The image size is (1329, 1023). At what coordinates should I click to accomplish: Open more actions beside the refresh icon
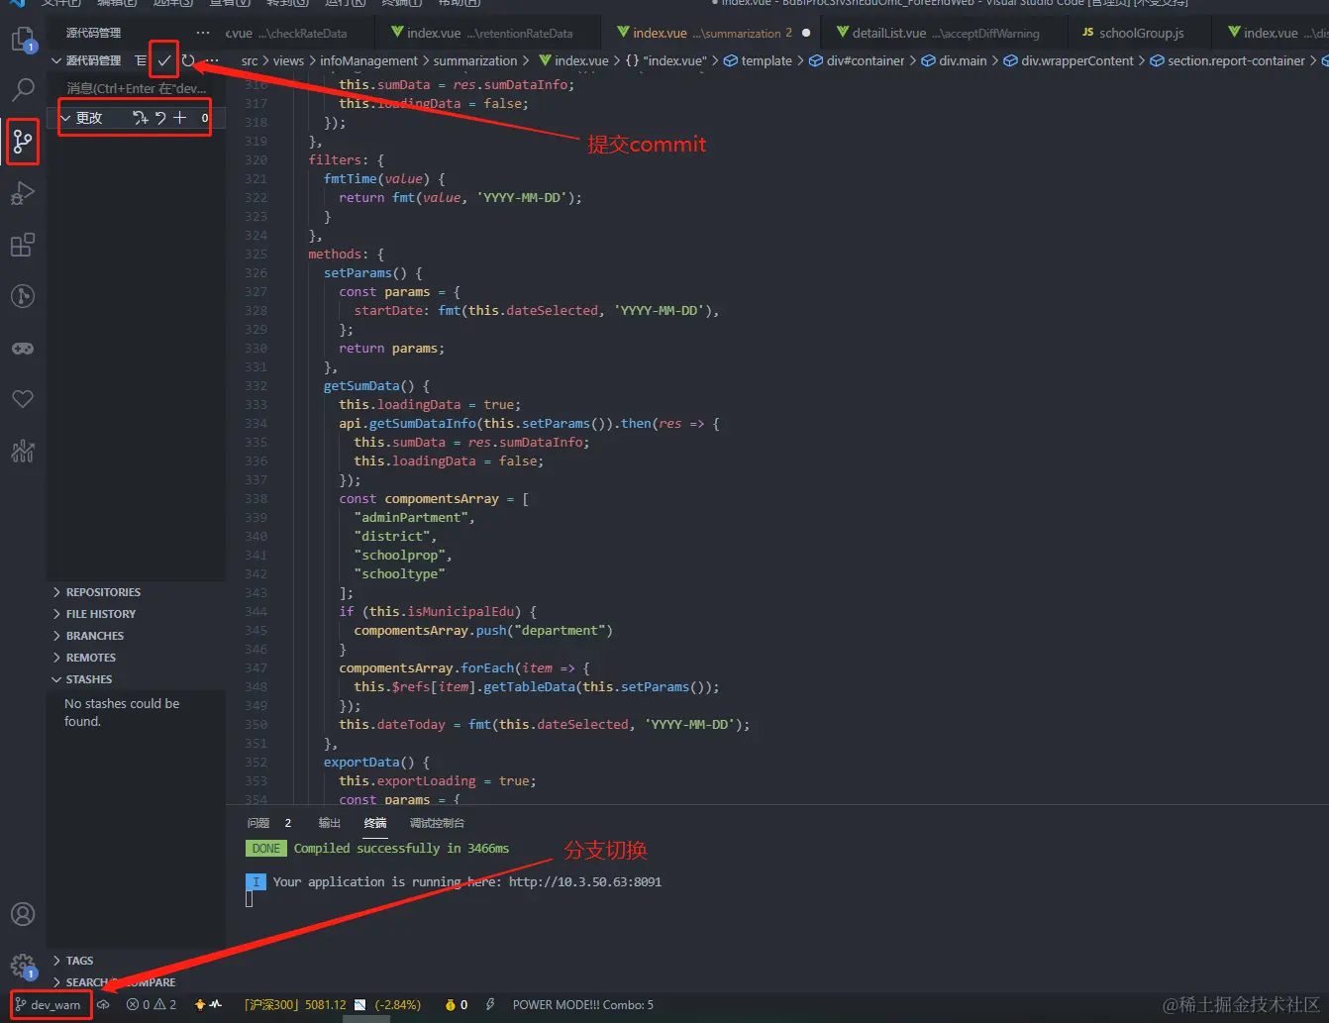pyautogui.click(x=212, y=60)
